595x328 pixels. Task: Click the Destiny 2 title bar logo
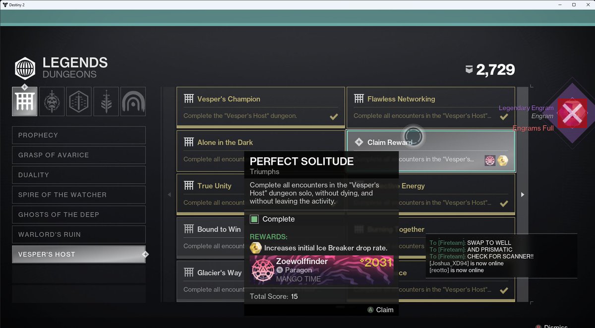(x=6, y=4)
